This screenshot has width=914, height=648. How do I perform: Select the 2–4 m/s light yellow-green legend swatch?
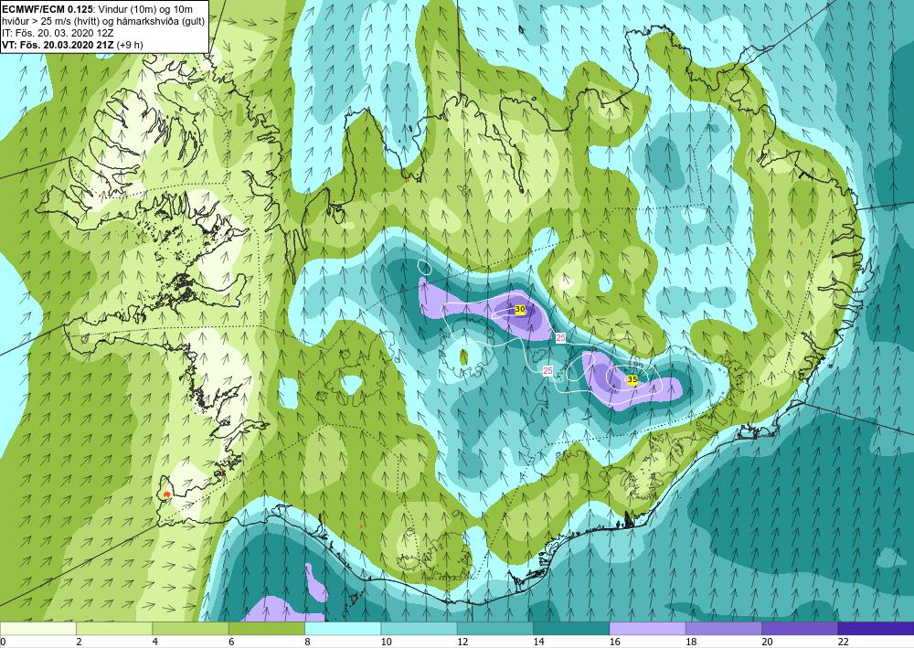pos(114,628)
